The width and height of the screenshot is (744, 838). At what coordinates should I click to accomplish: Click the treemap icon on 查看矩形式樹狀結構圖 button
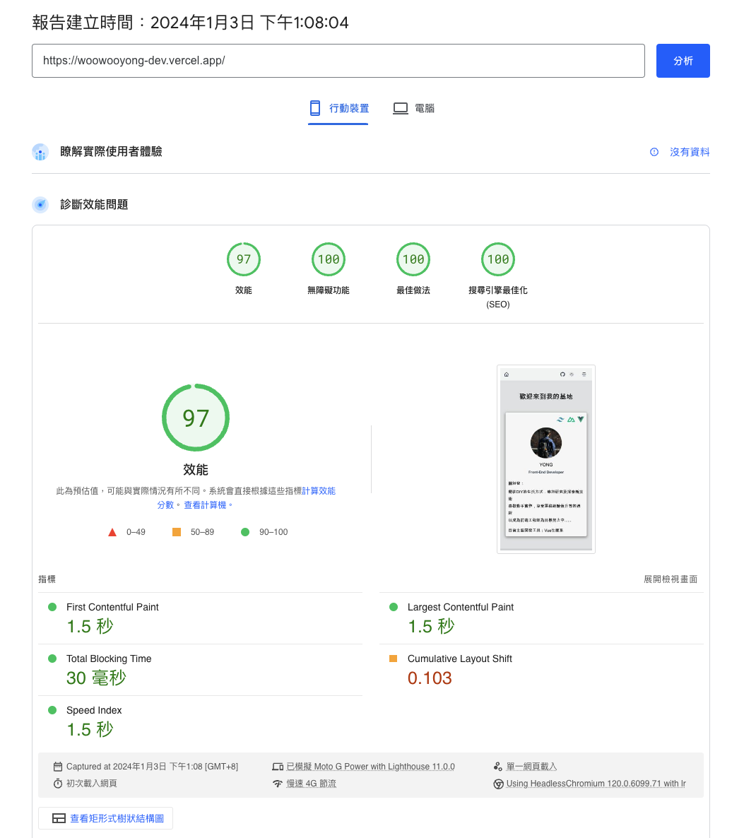[59, 818]
